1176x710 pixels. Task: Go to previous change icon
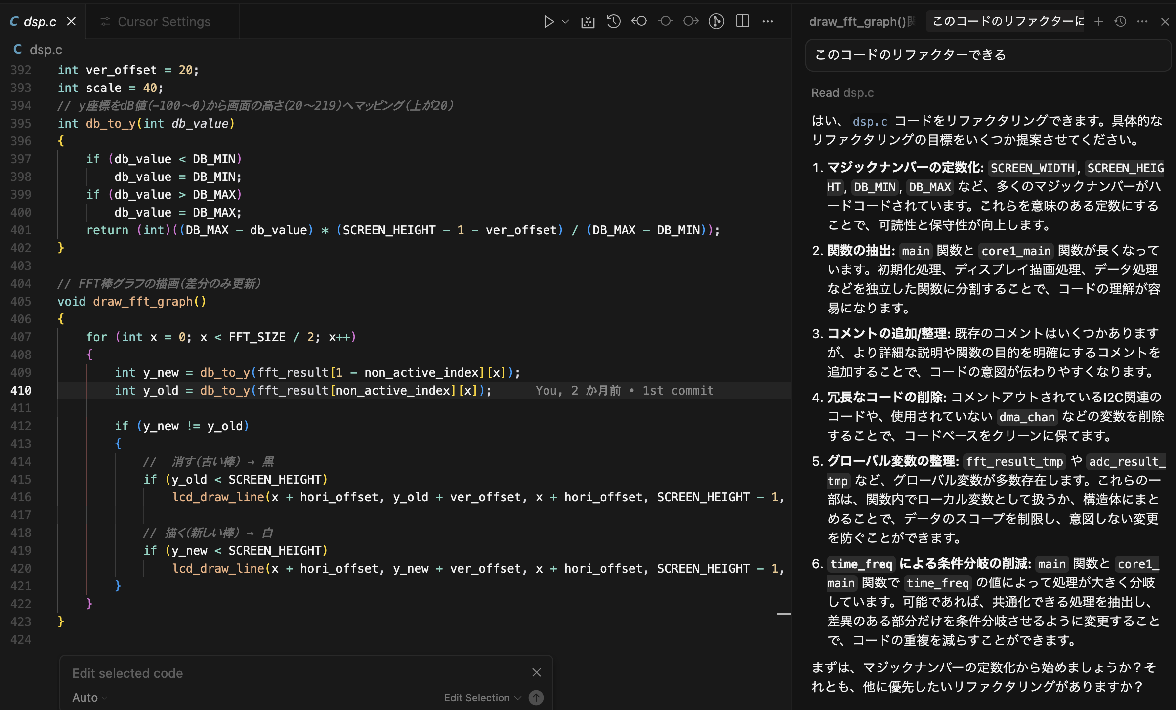pos(639,21)
